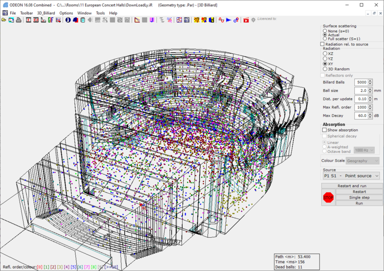Enable the Show absorption checkbox
This screenshot has height=271, width=384.
pyautogui.click(x=325, y=130)
